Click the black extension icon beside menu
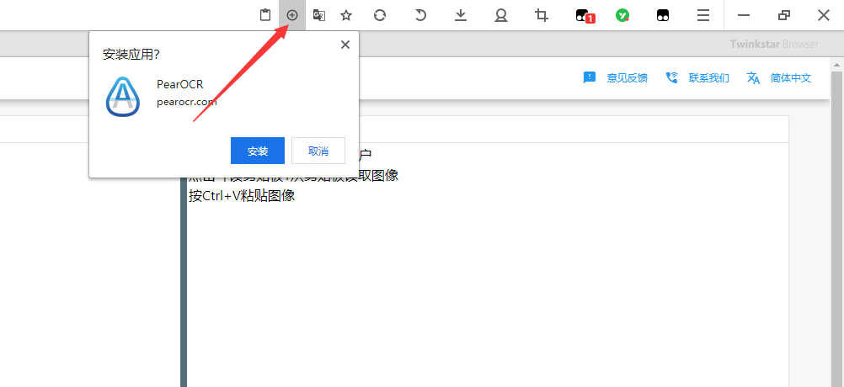This screenshot has width=844, height=387. (x=663, y=15)
